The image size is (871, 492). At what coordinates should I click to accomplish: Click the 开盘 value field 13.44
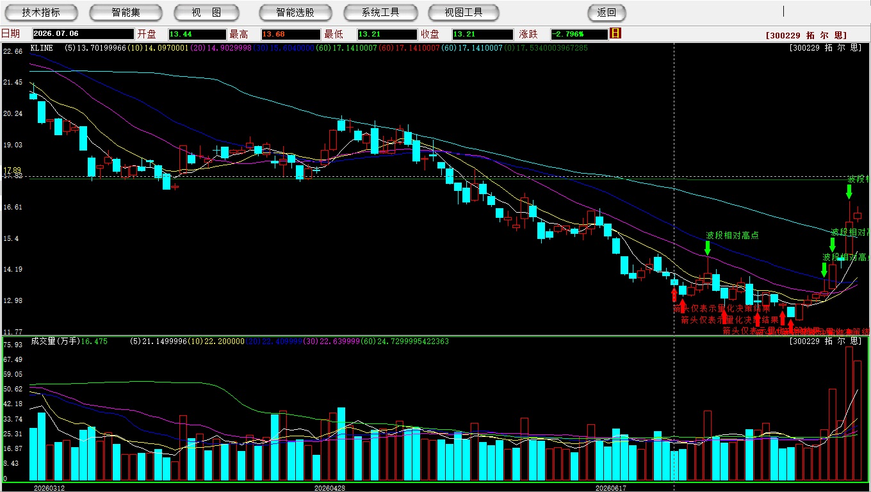(x=197, y=34)
